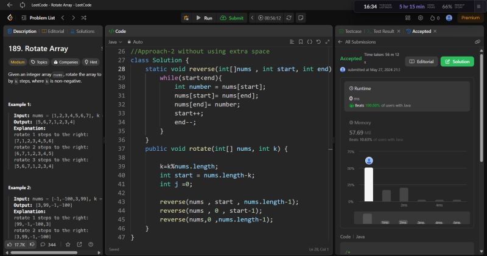487x256 pixels.
Task: Switch to the Testcase tab
Action: [350, 31]
